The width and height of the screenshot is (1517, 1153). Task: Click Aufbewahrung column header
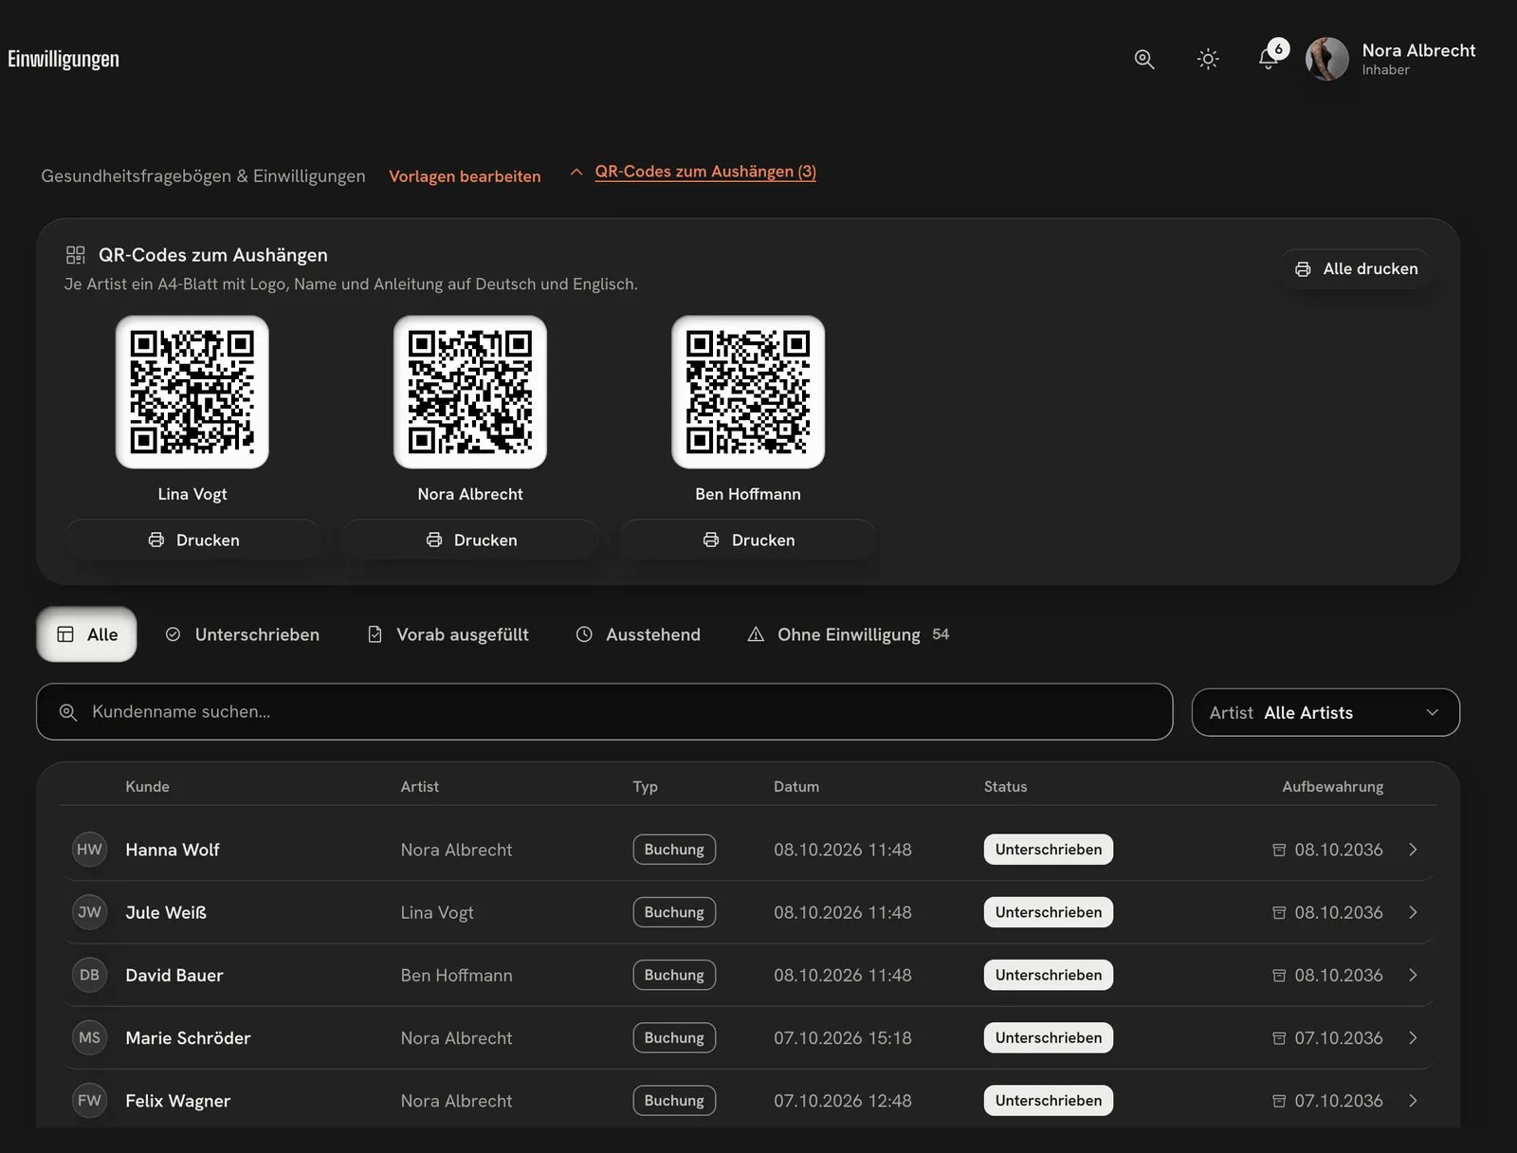1333,786
